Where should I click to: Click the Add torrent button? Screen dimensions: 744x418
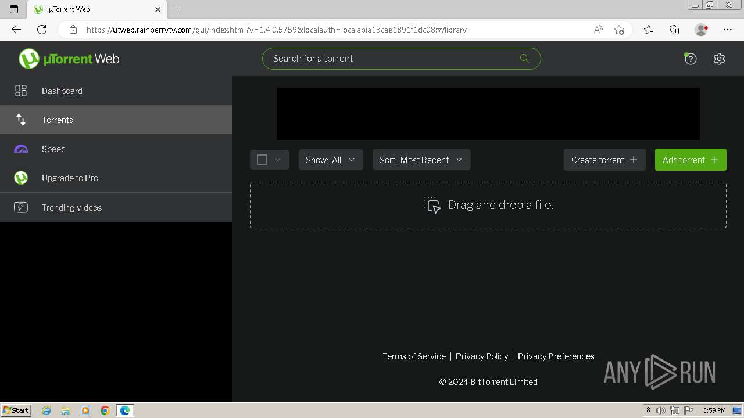[691, 160]
